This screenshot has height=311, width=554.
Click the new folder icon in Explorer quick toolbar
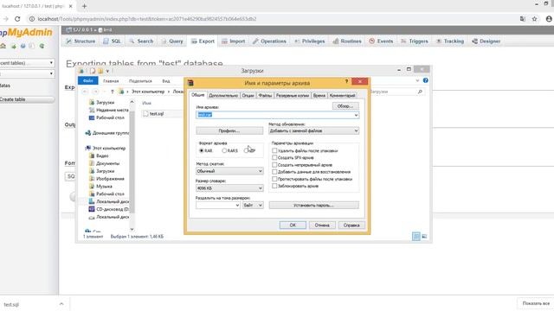100,71
